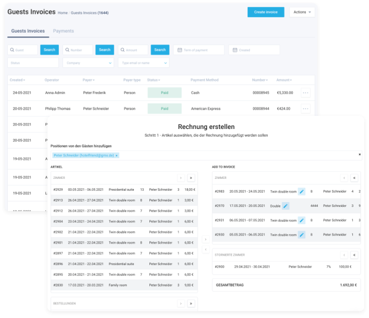Move all Bestellungen items to invoice
This screenshot has height=318, width=369.
tap(191, 303)
